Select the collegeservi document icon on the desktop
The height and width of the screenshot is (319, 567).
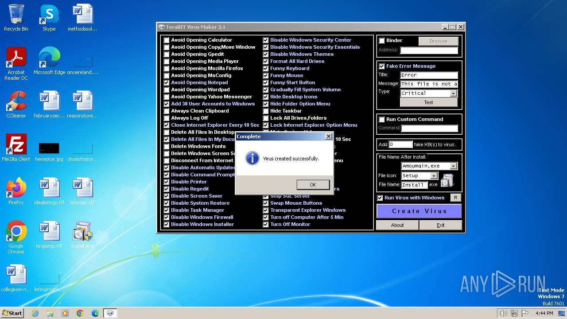pos(16,278)
